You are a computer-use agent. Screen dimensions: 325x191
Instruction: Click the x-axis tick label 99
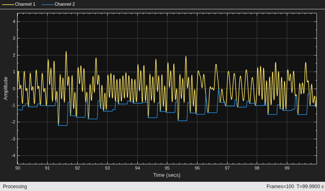[x=287, y=168]
